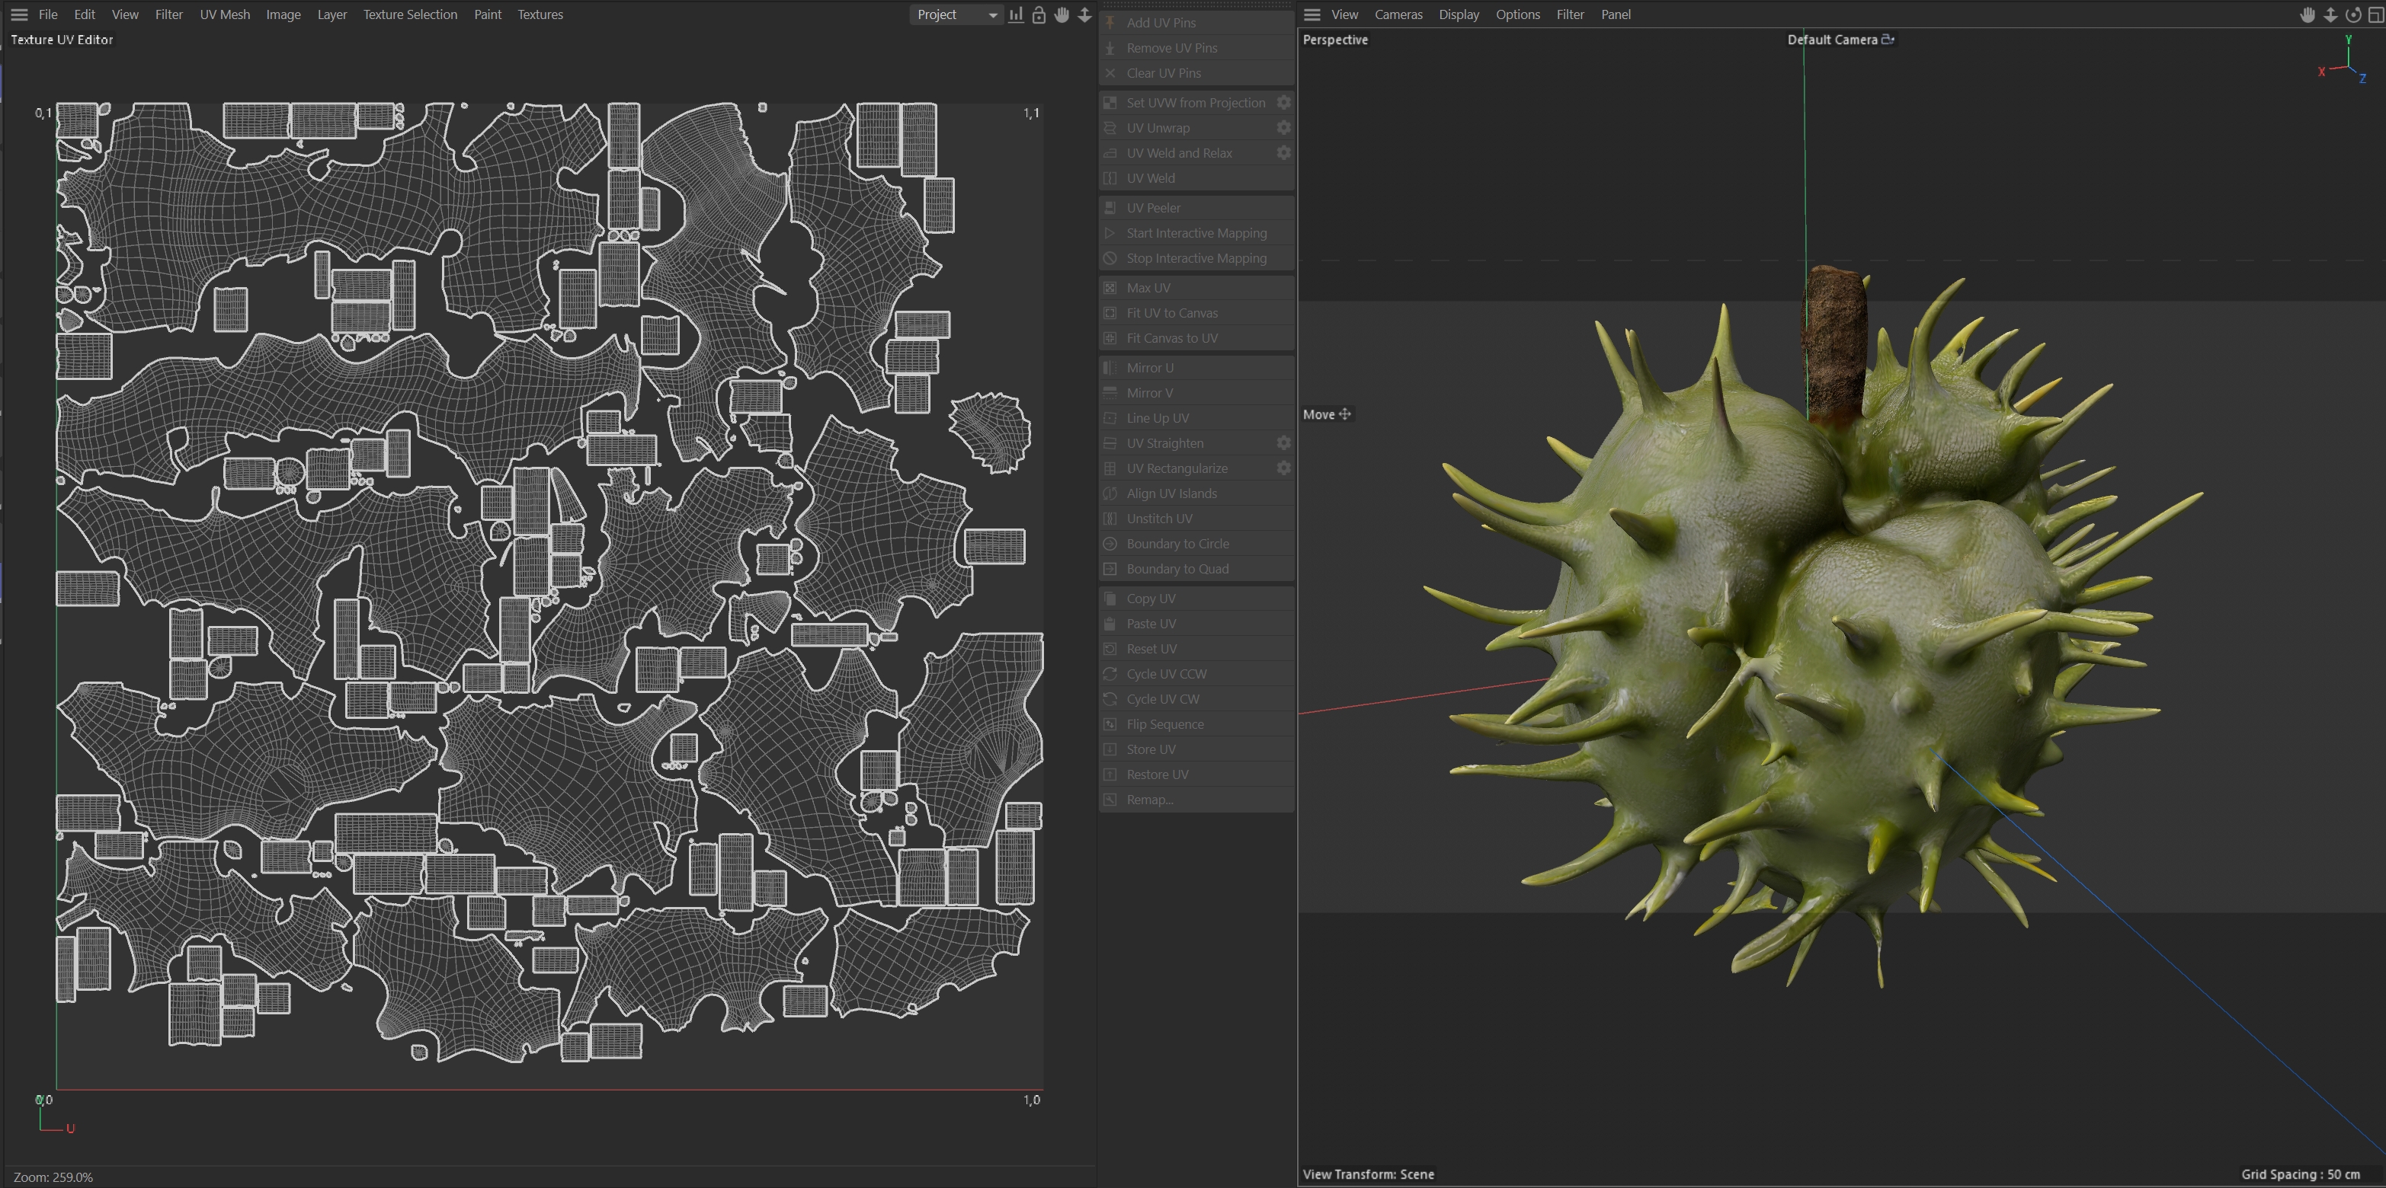The width and height of the screenshot is (2386, 1188).
Task: Click the Fit UV to Canvas command
Action: pos(1172,313)
